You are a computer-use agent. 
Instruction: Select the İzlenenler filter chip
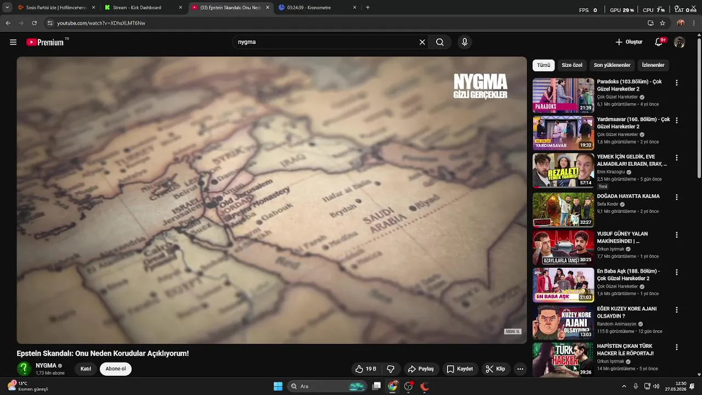653,65
